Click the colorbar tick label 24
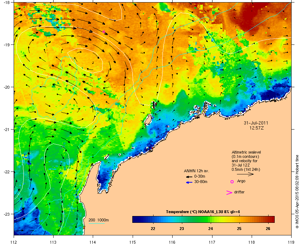The image size is (302, 244). 211,229
